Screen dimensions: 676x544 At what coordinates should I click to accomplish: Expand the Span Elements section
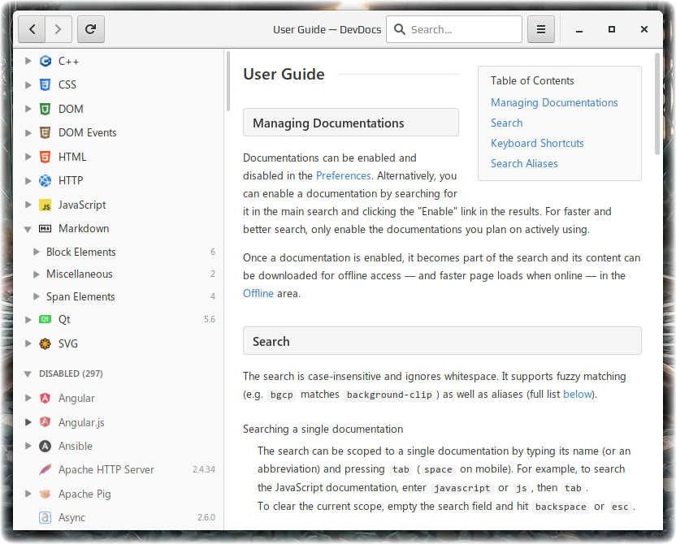coord(37,296)
